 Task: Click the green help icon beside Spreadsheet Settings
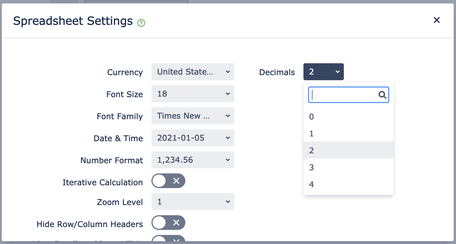tap(141, 23)
